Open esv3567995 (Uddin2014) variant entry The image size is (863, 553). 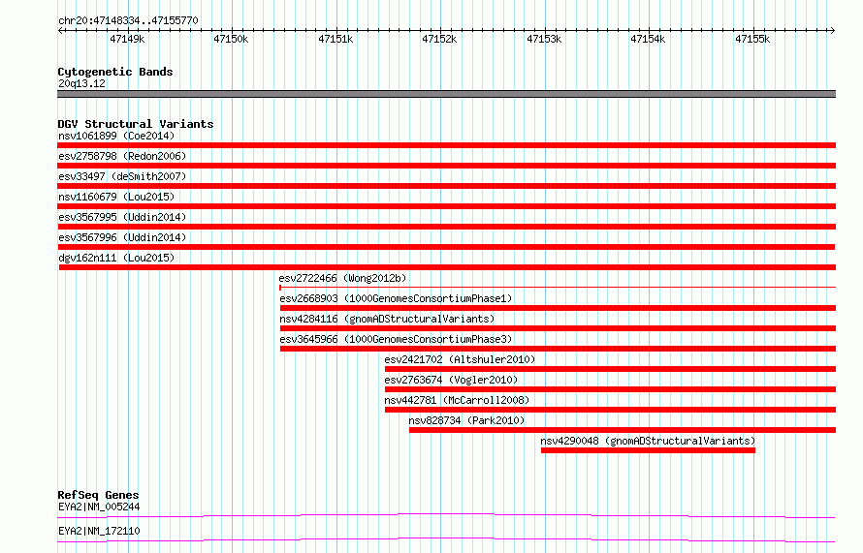pyautogui.click(x=122, y=217)
